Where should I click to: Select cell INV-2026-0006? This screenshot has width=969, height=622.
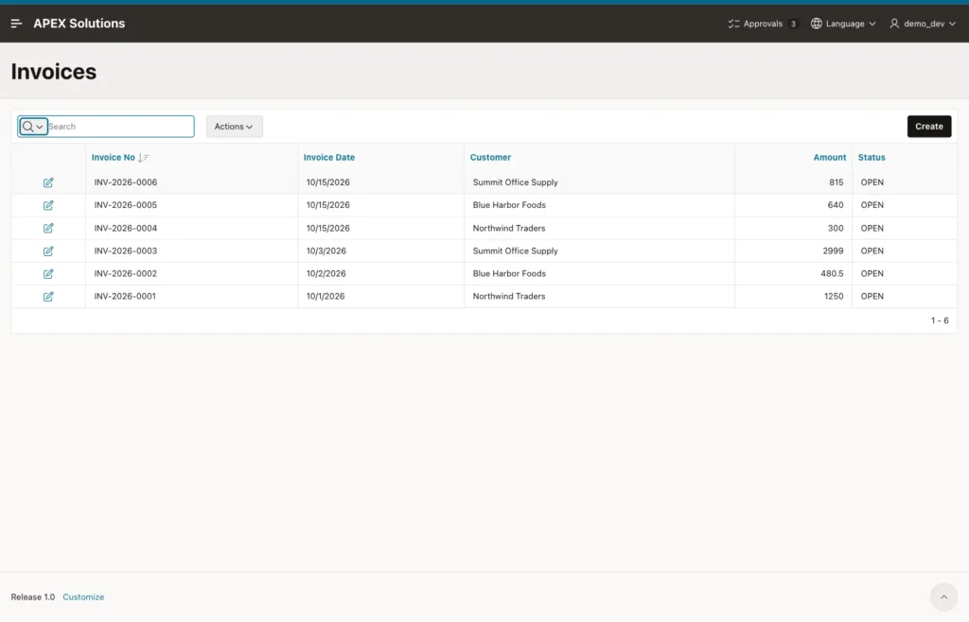pos(126,182)
